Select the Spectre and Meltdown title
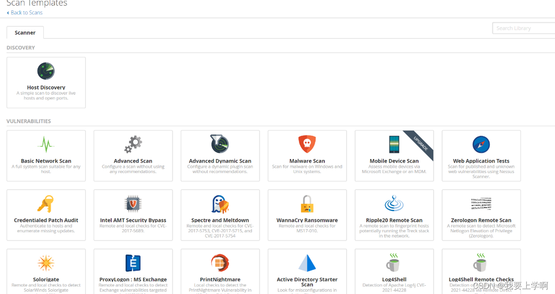The image size is (555, 294). coord(220,220)
